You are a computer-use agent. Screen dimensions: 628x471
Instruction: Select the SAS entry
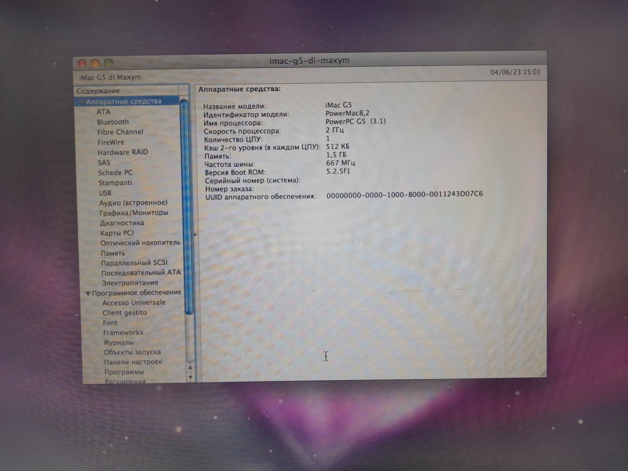(x=104, y=163)
